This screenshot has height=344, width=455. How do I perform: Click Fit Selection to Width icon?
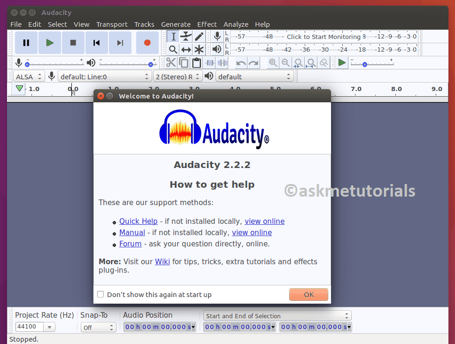pos(298,62)
